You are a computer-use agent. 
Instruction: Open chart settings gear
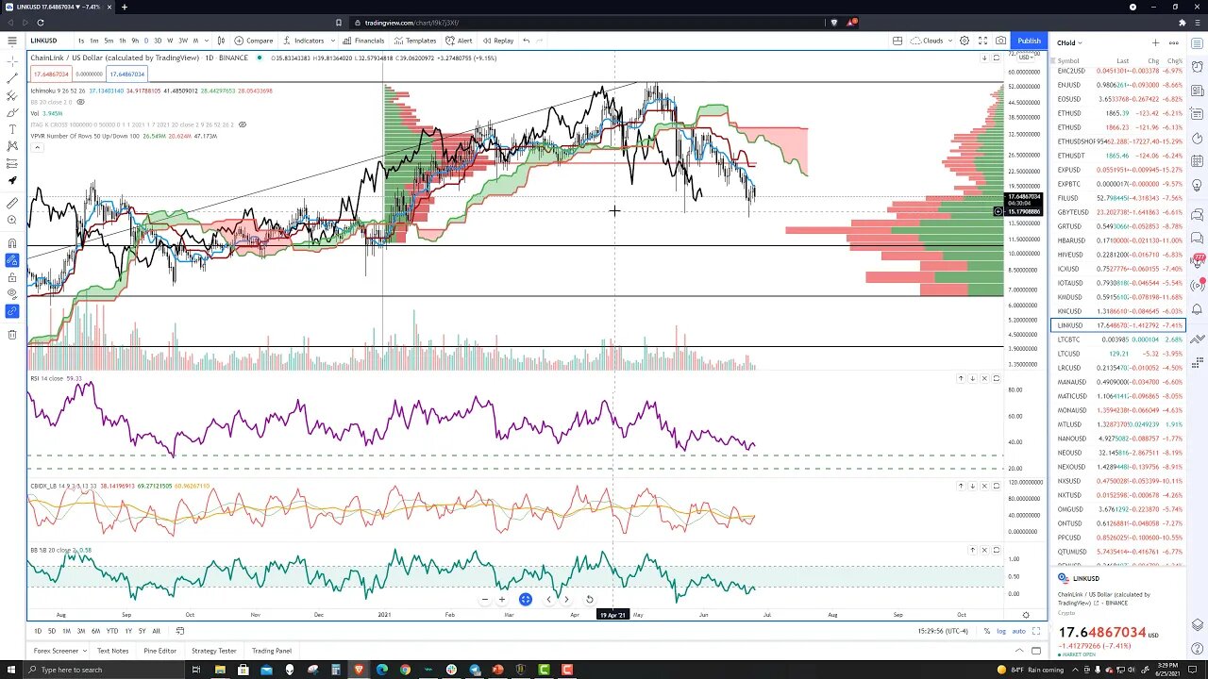pos(965,41)
